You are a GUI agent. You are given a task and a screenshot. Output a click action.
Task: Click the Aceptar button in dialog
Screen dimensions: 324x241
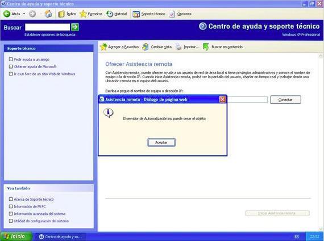click(161, 142)
